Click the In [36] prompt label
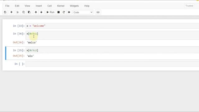The image size is (199, 112). (x=19, y=34)
